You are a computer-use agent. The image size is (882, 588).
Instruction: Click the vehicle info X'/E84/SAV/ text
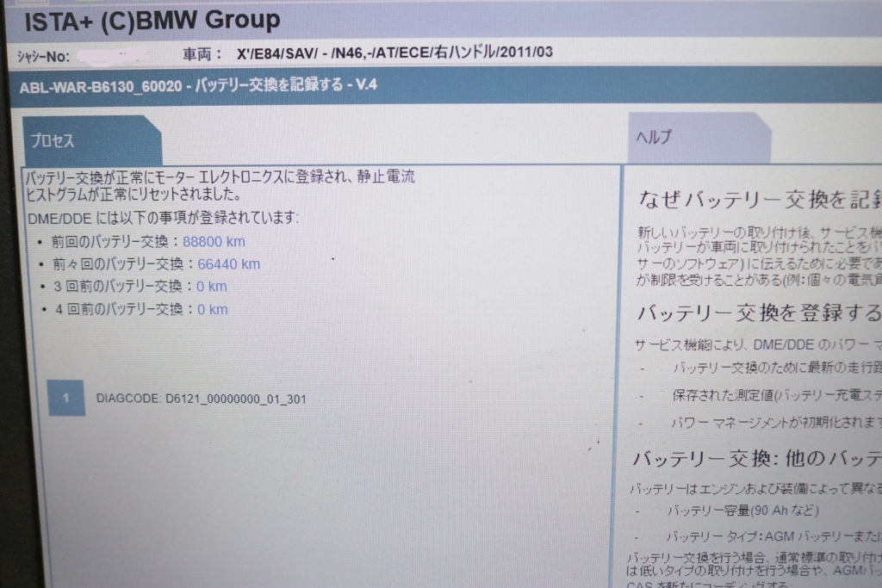394,53
